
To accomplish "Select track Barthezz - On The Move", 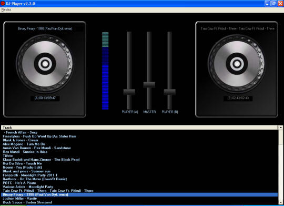I will [x=139, y=179].
